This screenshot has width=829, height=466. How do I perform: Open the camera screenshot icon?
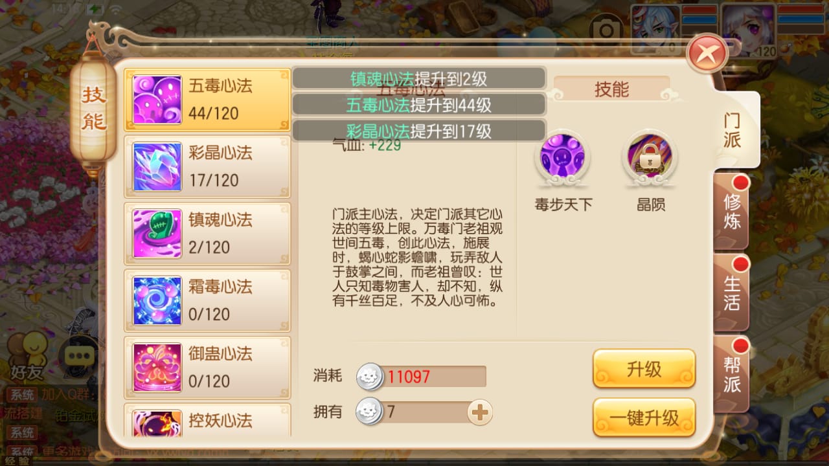point(607,29)
